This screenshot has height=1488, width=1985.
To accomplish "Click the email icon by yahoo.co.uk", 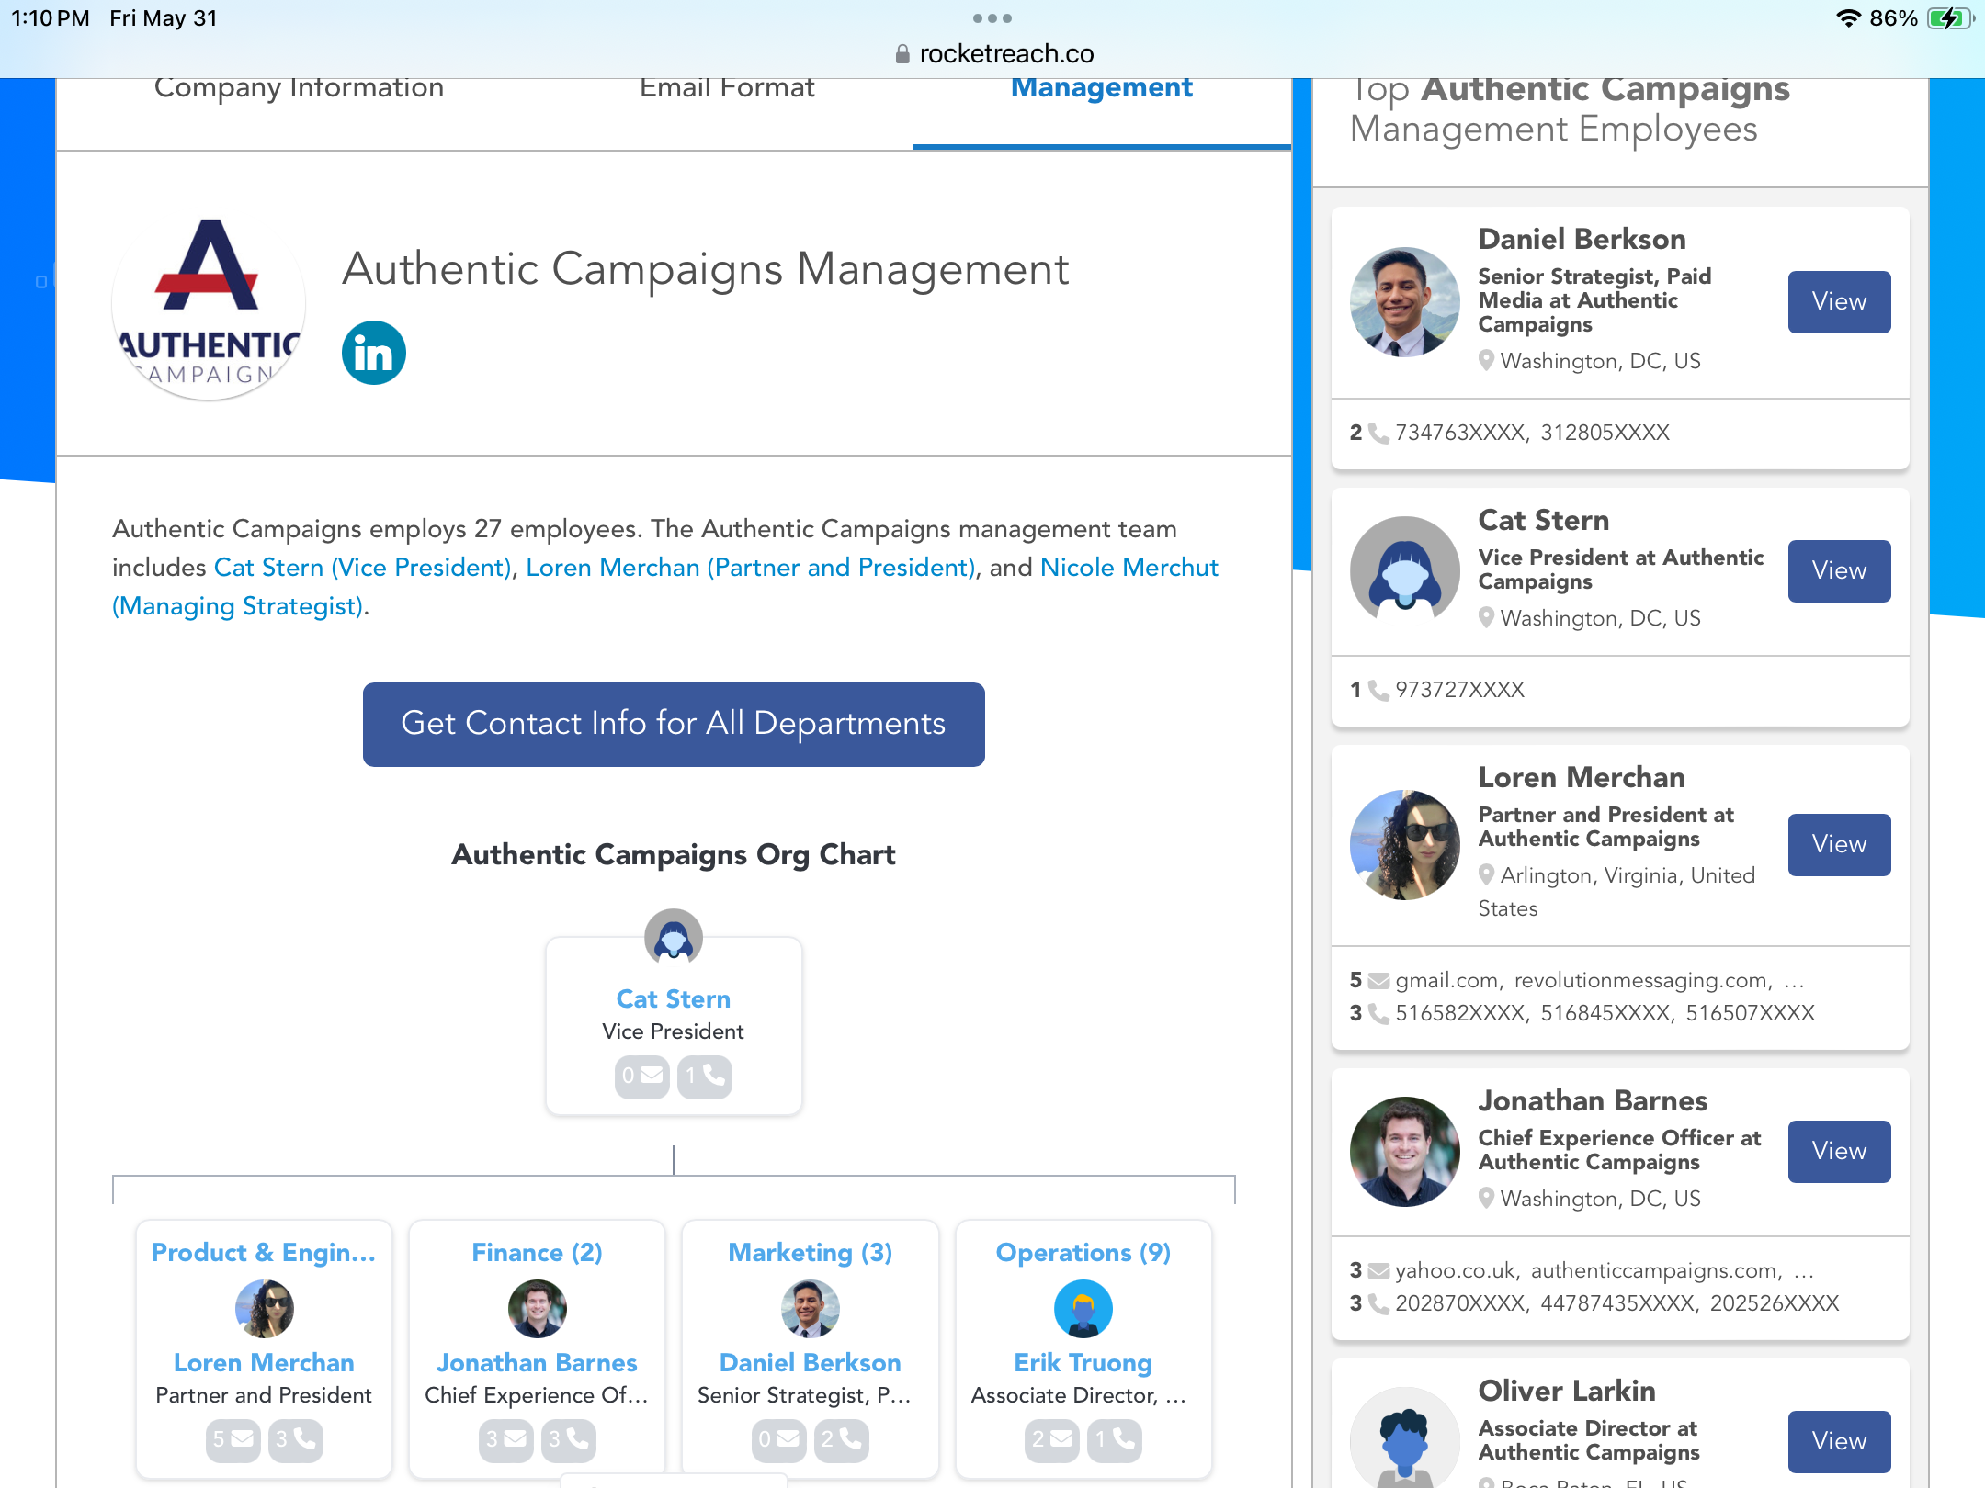I will (1378, 1270).
